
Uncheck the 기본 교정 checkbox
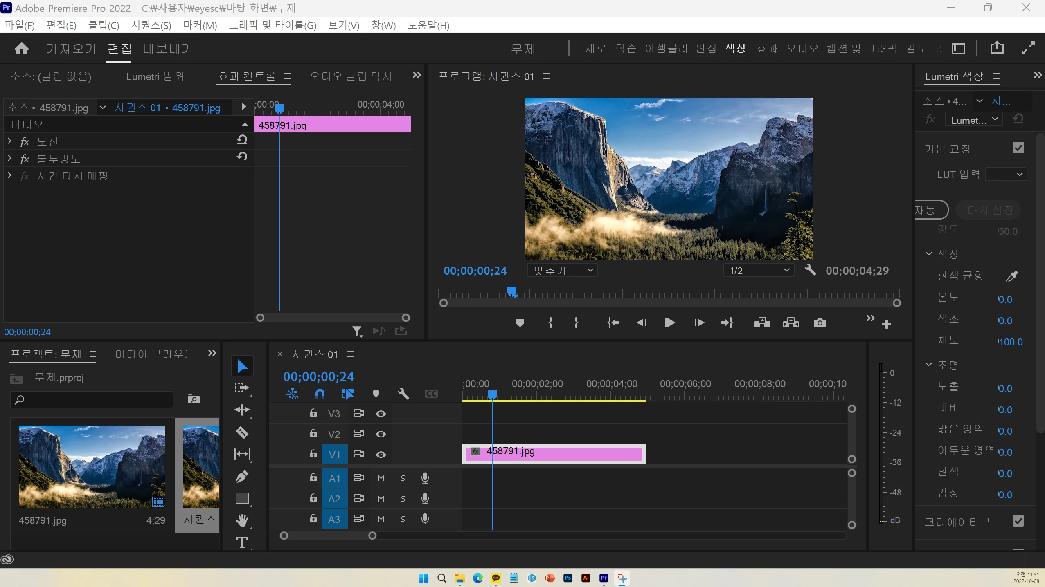coord(1018,148)
